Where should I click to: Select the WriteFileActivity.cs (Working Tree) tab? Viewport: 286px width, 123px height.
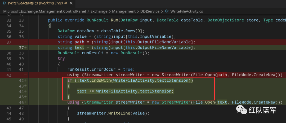[37, 3]
